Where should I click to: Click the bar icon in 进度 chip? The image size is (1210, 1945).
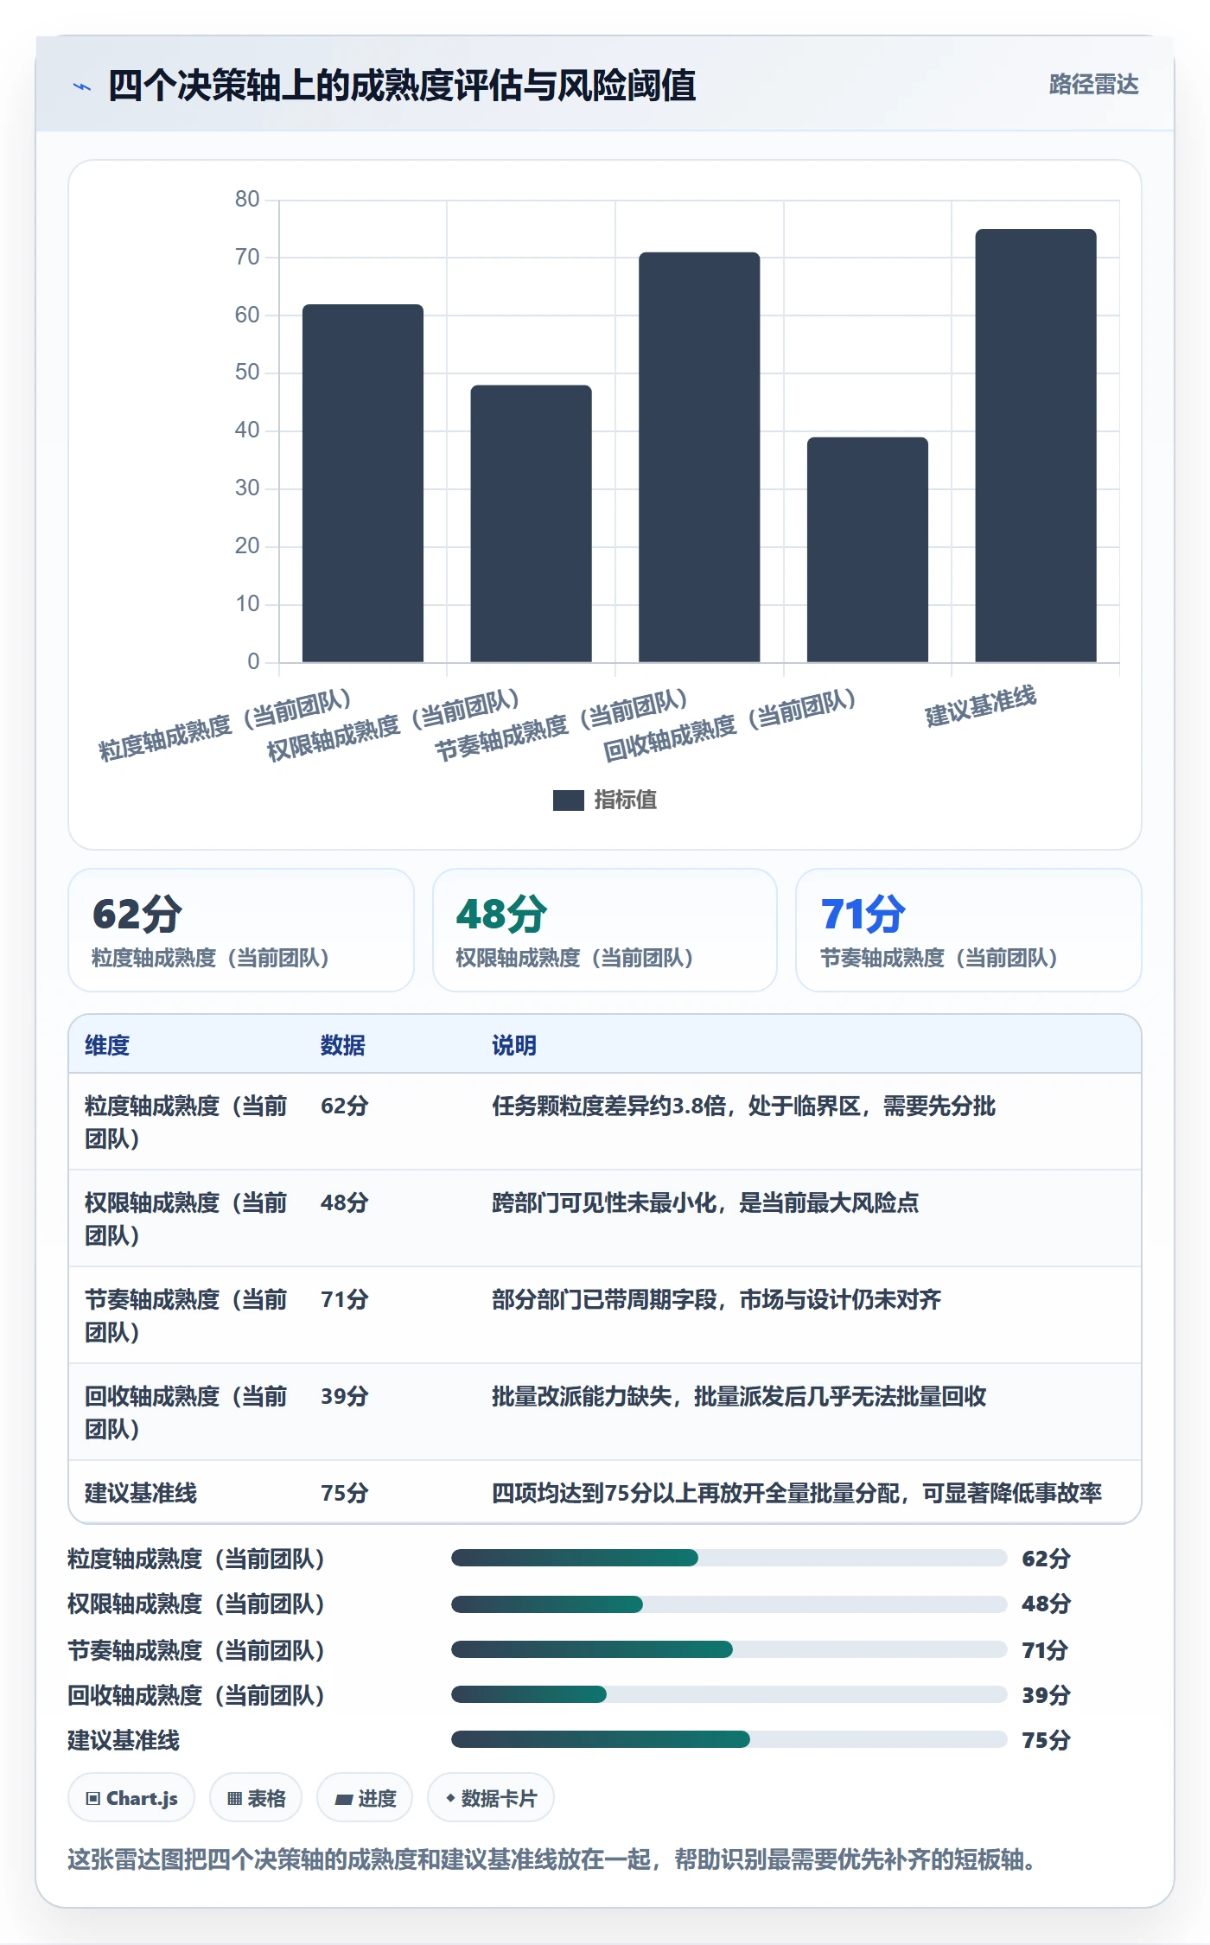tap(344, 1800)
